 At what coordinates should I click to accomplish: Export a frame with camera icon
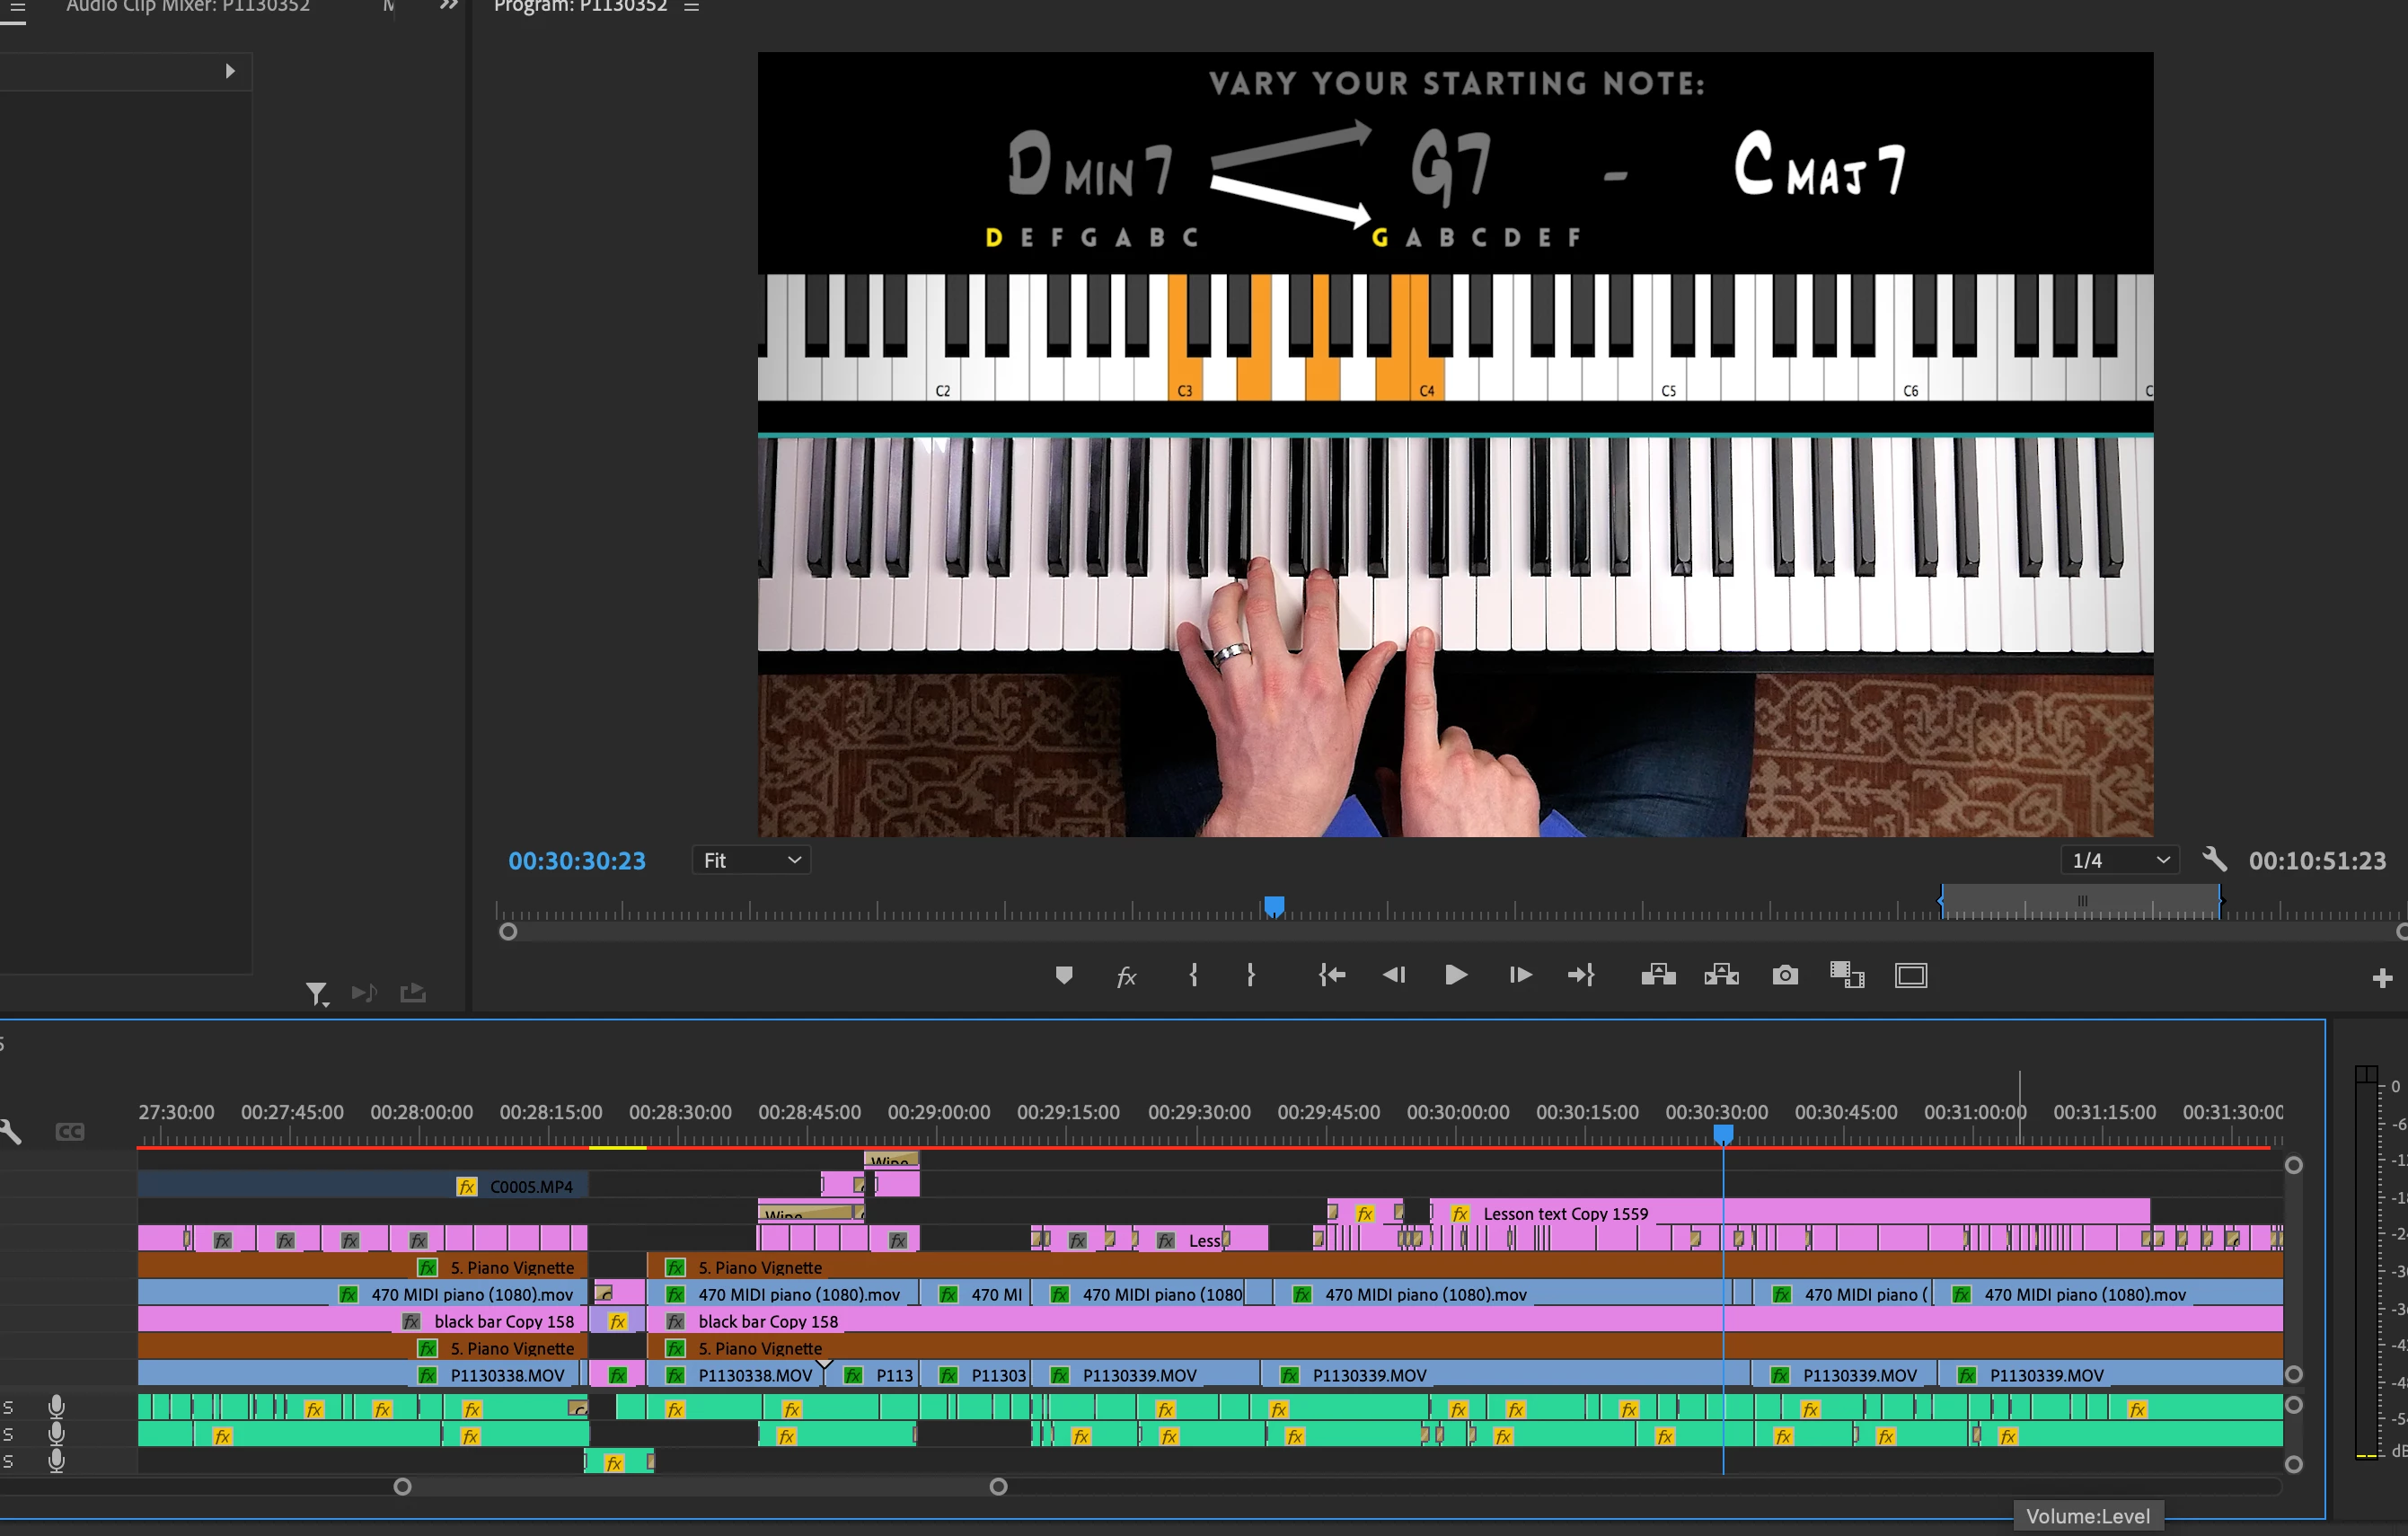(x=1785, y=975)
